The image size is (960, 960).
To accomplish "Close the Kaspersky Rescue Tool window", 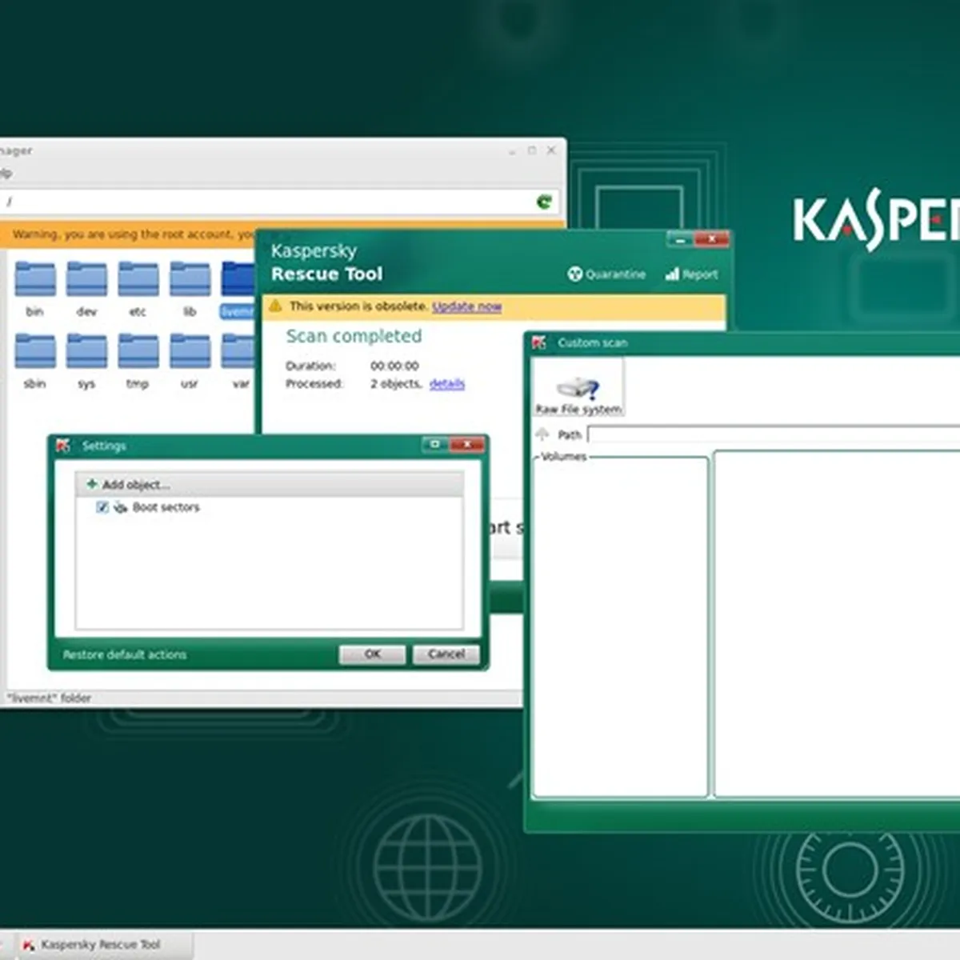I will [x=710, y=239].
